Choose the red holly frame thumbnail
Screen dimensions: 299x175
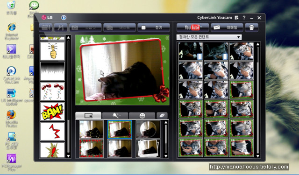click(92, 148)
